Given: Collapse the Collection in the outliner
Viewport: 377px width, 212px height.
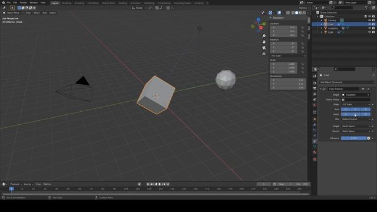Looking at the screenshot, I should pyautogui.click(x=318, y=16).
